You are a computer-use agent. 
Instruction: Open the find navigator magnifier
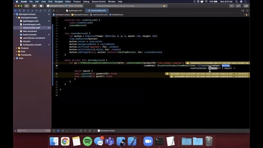click(x=28, y=11)
